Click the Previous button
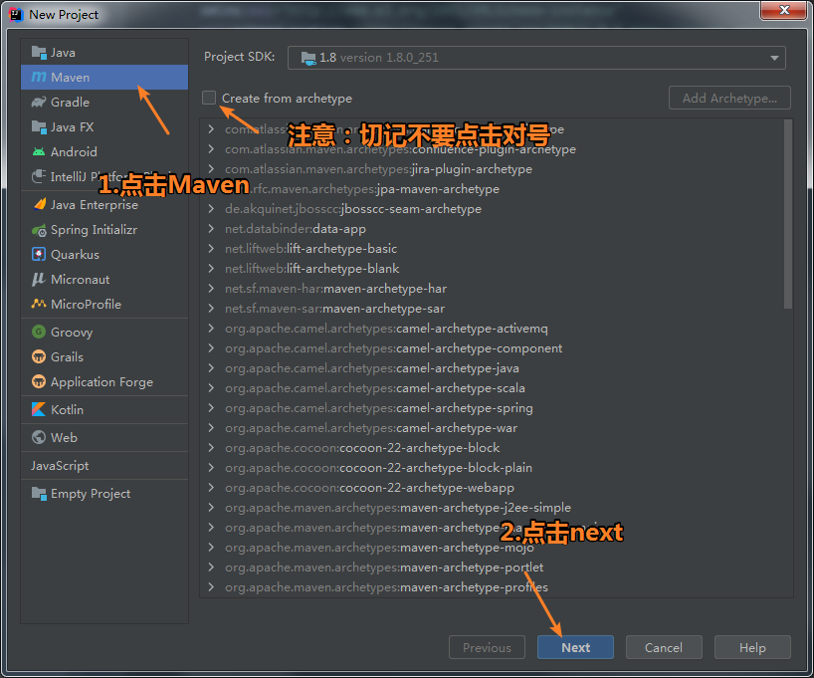Image resolution: width=814 pixels, height=678 pixels. [487, 647]
